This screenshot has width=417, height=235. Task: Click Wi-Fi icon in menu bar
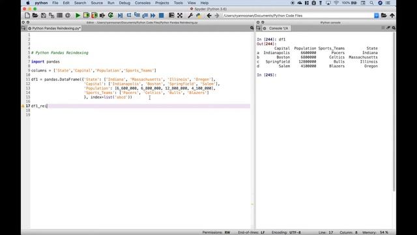pyautogui.click(x=336, y=3)
